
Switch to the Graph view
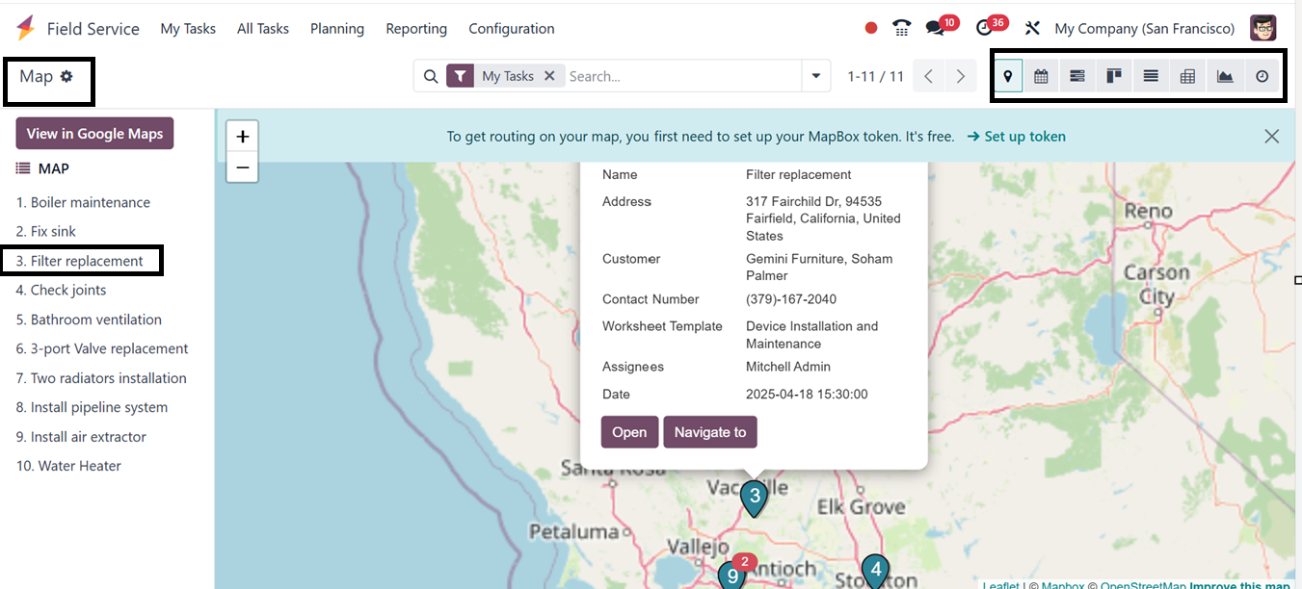click(1225, 76)
